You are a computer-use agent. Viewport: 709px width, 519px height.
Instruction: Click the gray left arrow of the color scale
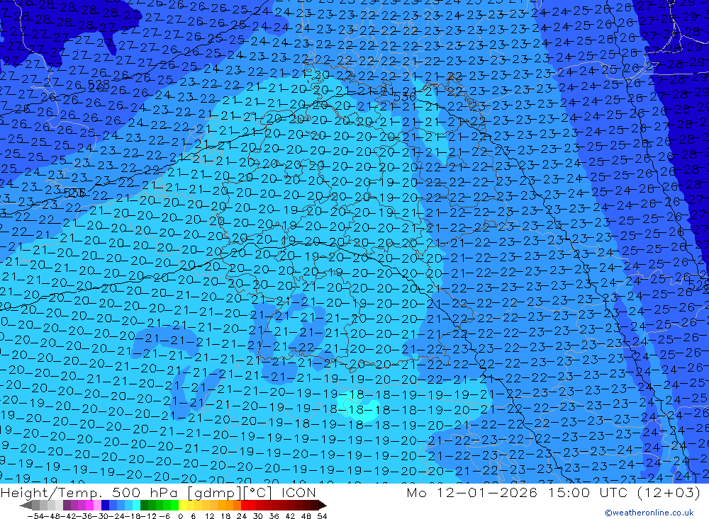[x=26, y=505]
